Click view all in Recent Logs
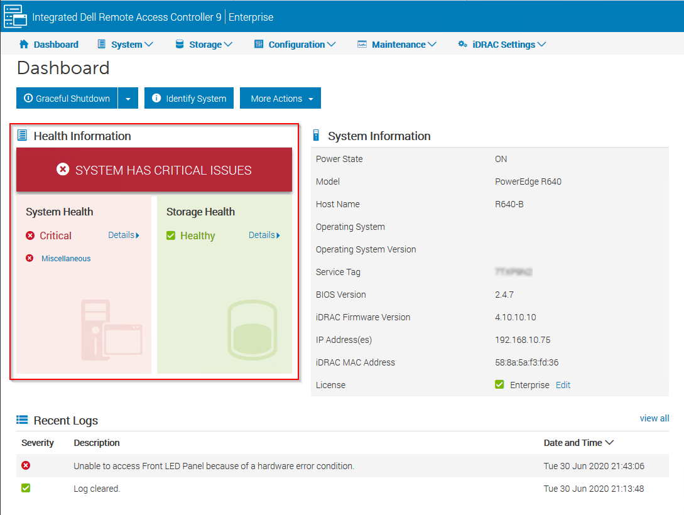This screenshot has width=684, height=515. pos(654,418)
